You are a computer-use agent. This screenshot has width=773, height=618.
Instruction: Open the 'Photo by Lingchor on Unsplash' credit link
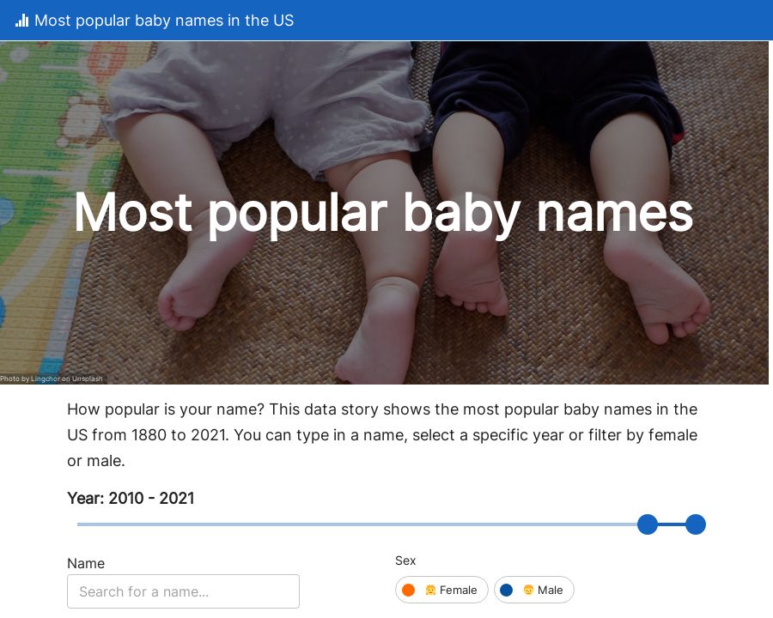pyautogui.click(x=52, y=379)
